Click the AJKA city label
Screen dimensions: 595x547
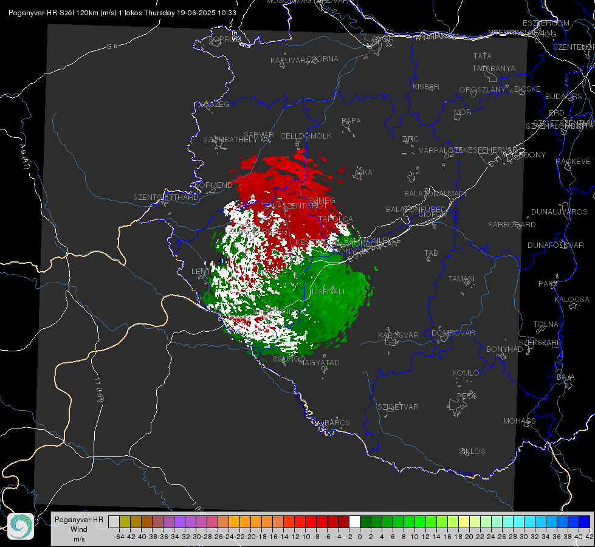pos(363,173)
